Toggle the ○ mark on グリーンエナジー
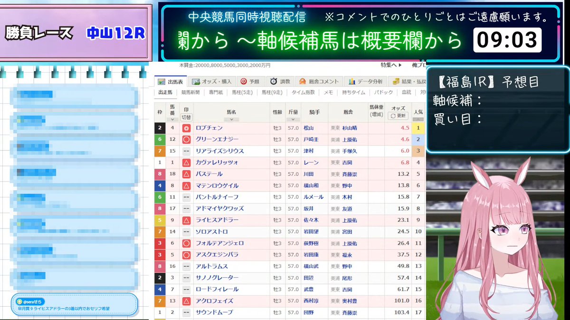Viewport: 570px width, 320px height. pyautogui.click(x=187, y=139)
